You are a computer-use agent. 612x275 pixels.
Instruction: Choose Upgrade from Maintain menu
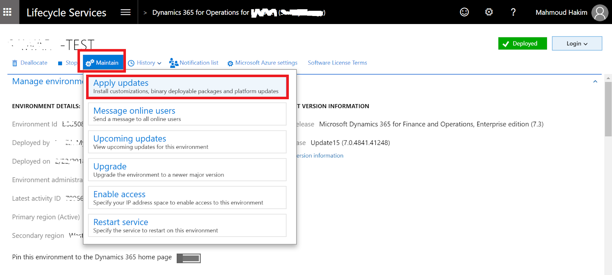[x=187, y=170]
